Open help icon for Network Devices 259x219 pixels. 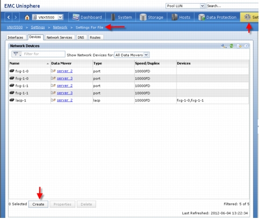(x=246, y=46)
